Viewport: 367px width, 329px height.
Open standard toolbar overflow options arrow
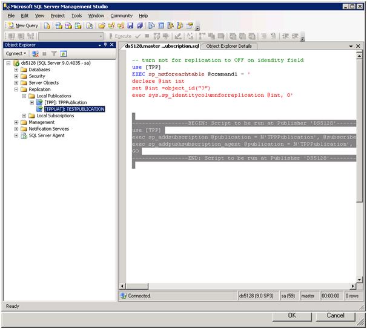coord(197,28)
